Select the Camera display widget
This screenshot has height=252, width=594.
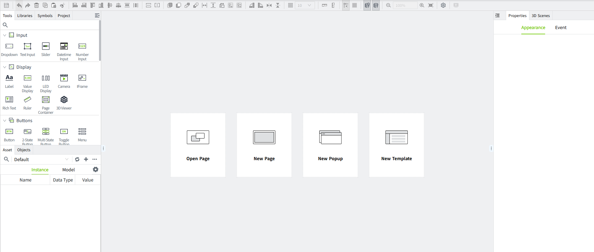click(x=64, y=81)
